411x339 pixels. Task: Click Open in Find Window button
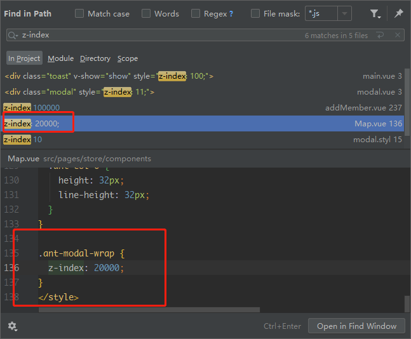pyautogui.click(x=356, y=326)
